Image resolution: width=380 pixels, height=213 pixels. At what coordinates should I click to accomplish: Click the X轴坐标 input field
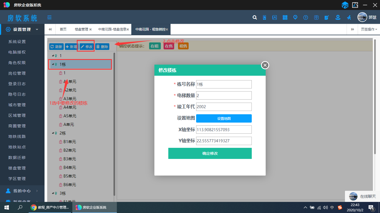(224, 130)
